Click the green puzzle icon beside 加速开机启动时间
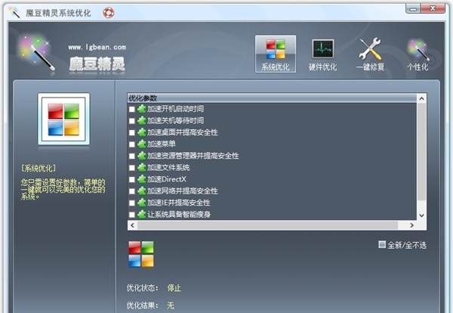Image resolution: width=453 pixels, height=313 pixels. [x=142, y=109]
